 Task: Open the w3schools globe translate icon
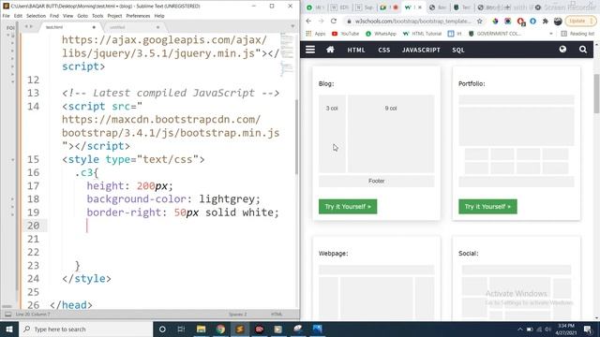[x=562, y=50]
